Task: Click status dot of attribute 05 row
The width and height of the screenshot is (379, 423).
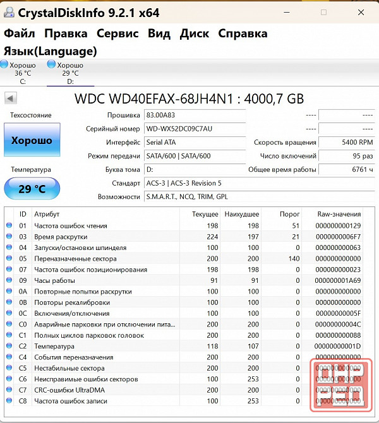Action: point(9,258)
